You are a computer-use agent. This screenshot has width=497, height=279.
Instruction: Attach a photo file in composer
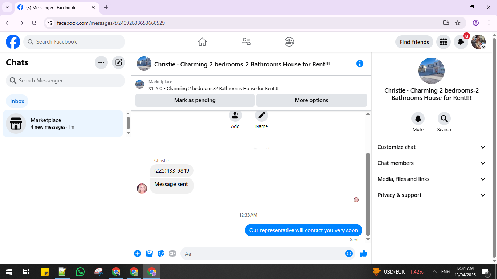(149, 254)
